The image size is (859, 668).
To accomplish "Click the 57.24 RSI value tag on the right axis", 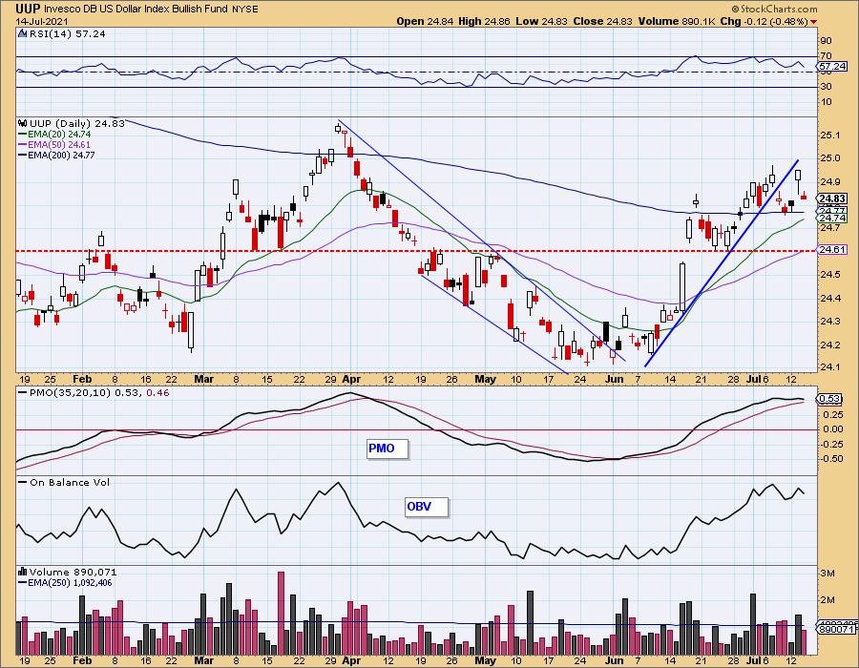I will [831, 67].
